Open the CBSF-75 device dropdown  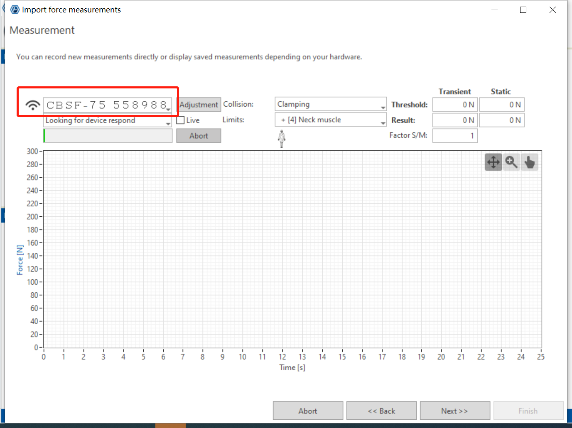tap(168, 108)
